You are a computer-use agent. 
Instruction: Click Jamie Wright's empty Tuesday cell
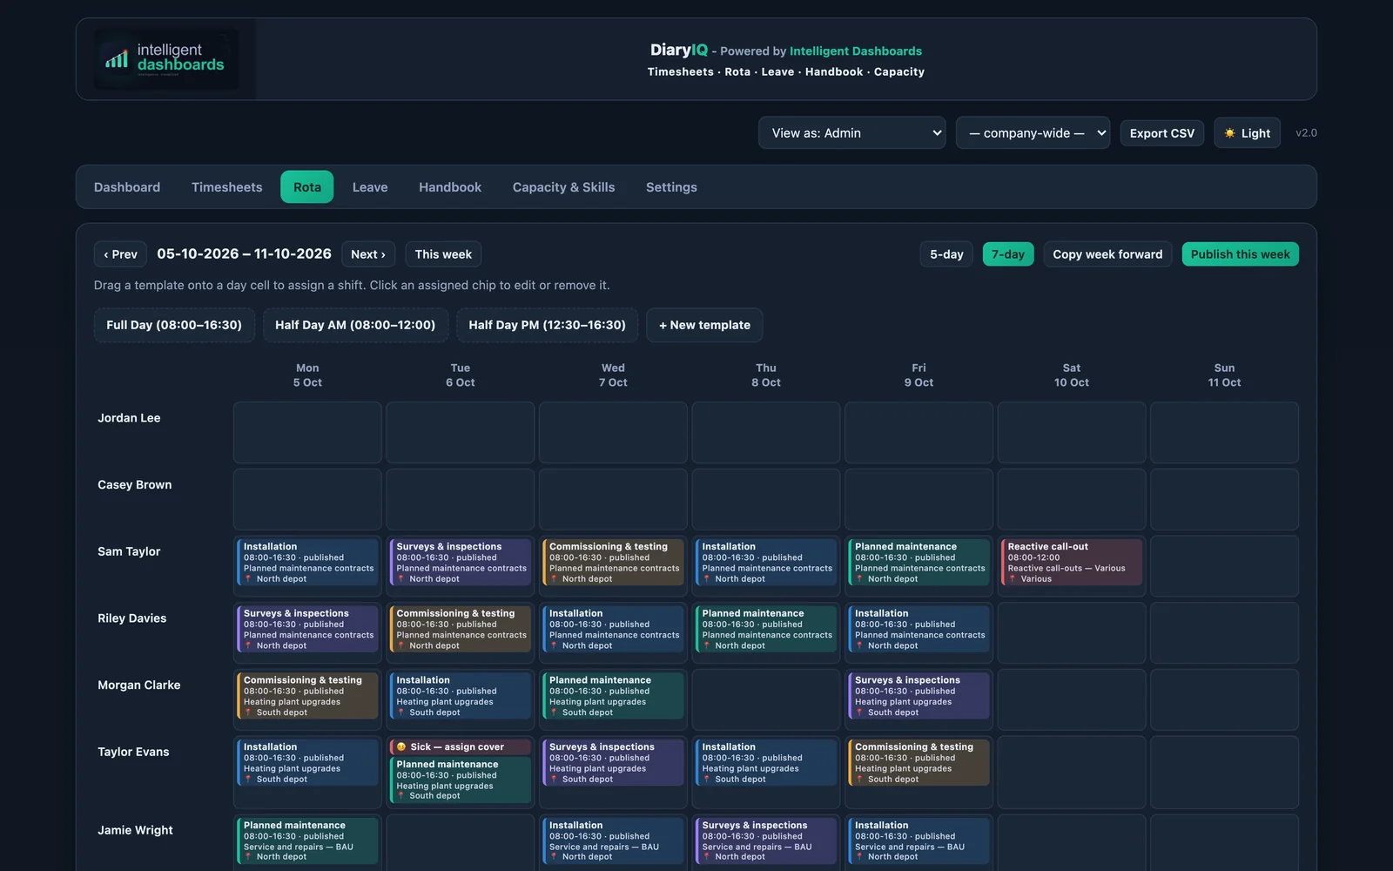(460, 842)
